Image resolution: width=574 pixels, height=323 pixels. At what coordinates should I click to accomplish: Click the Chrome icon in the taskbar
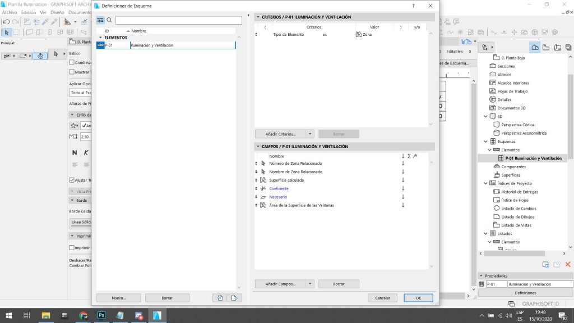[83, 316]
